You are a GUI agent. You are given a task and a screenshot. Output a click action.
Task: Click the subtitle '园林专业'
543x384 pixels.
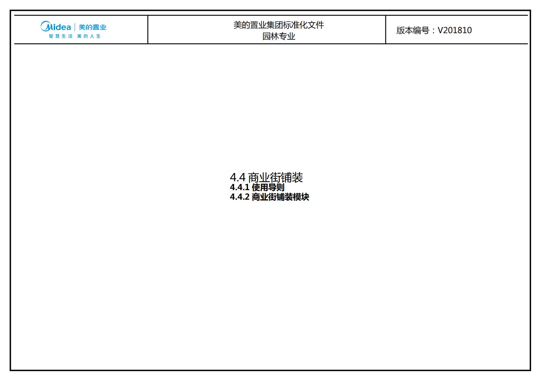click(x=279, y=36)
